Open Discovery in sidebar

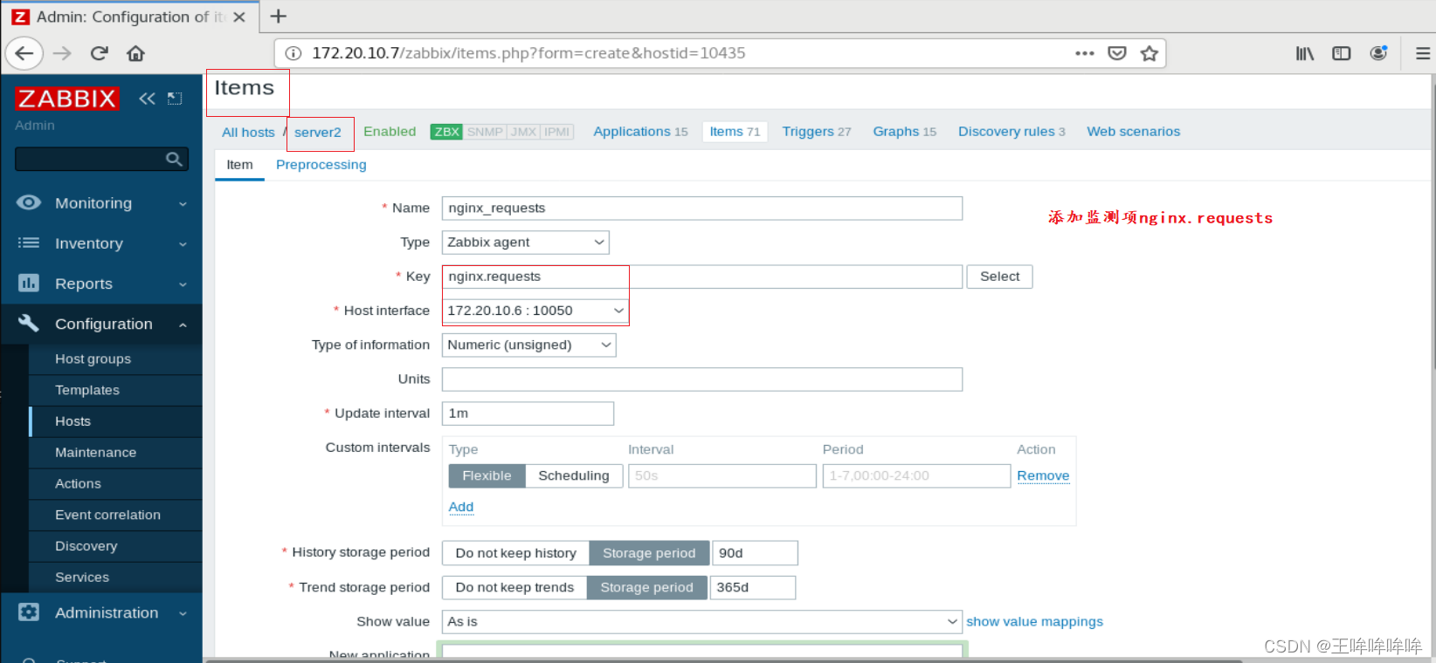tap(86, 546)
